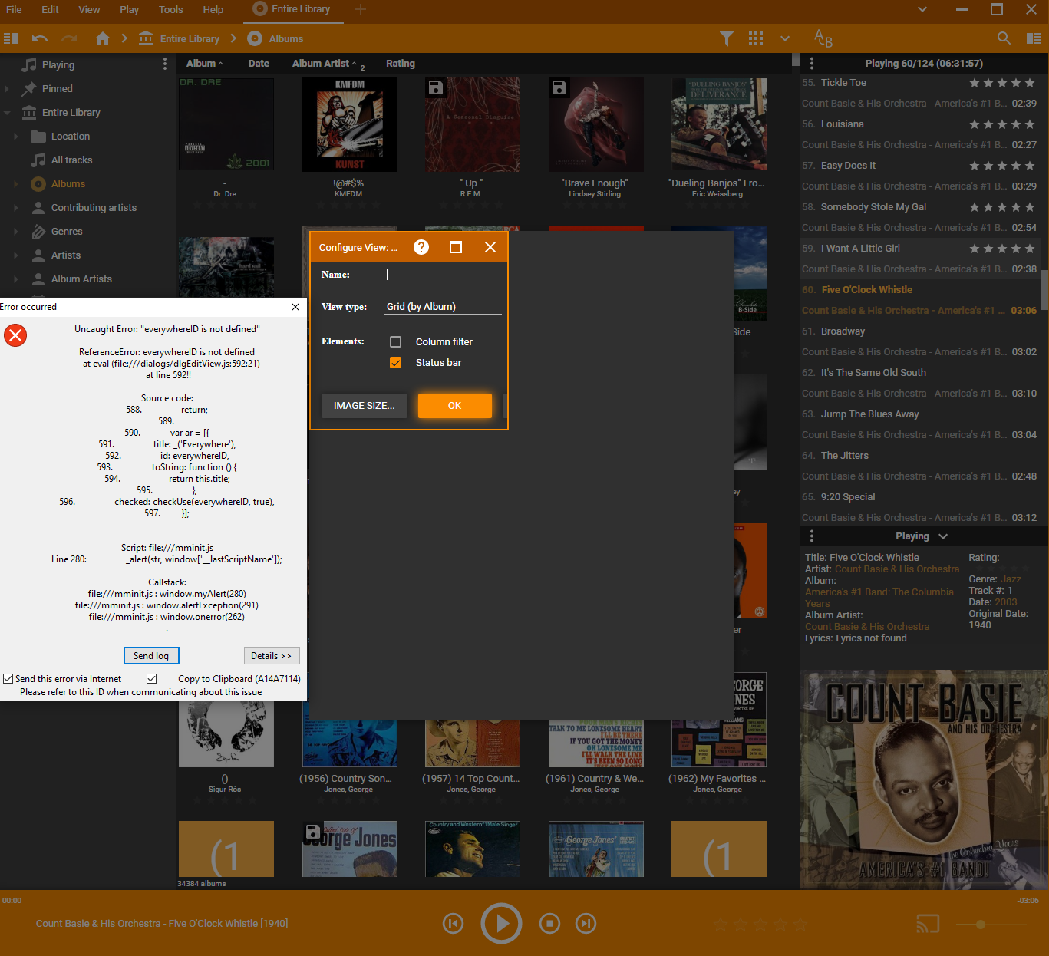Open the help icon in Configure View
The height and width of the screenshot is (956, 1049).
421,247
